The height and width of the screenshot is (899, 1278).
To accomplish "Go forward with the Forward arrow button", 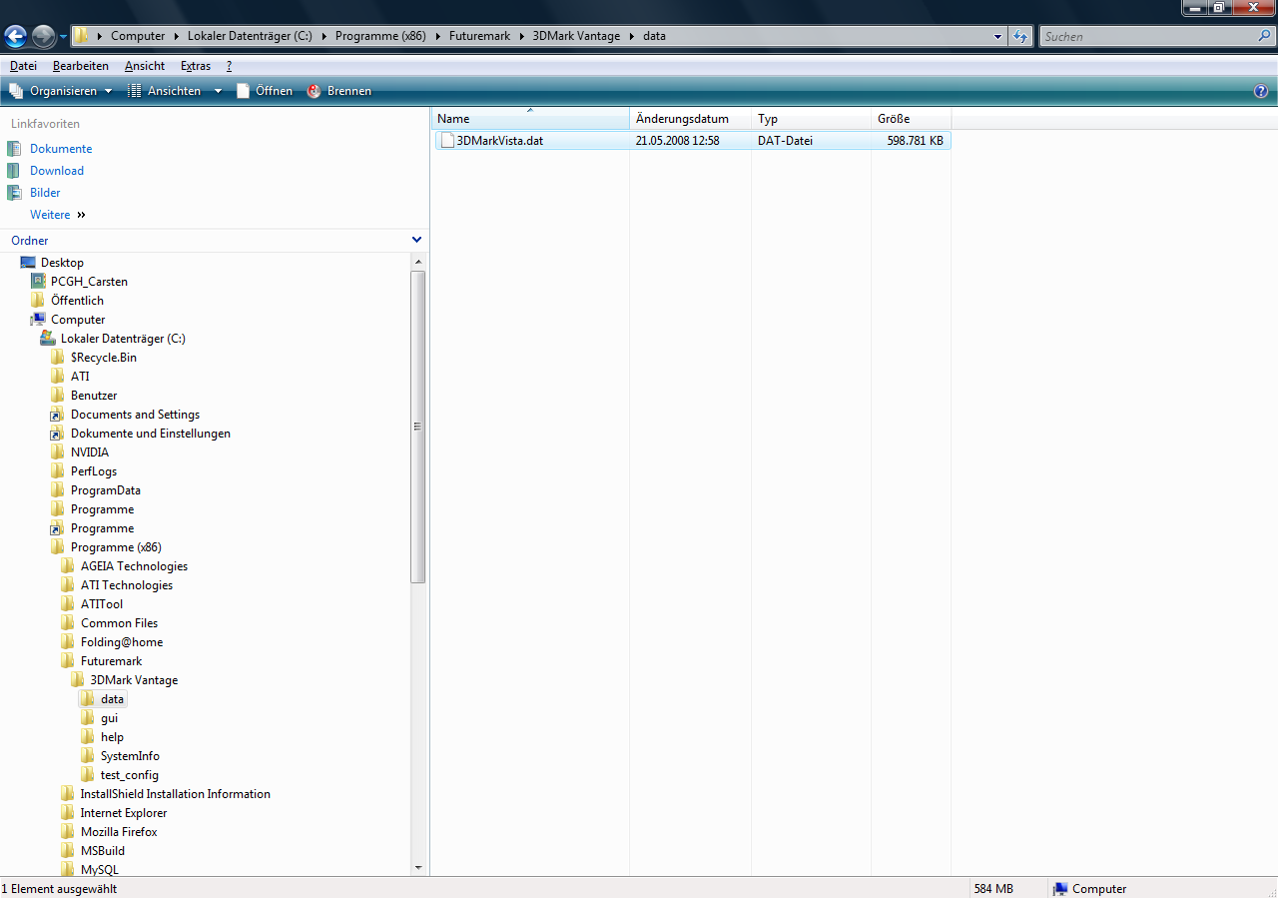I will click(x=43, y=37).
